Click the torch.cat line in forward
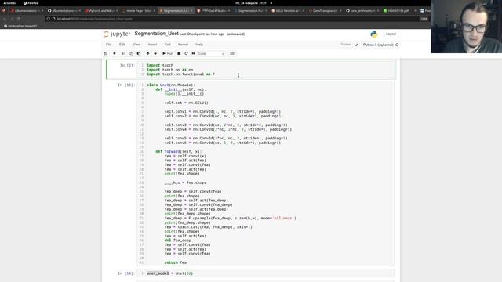The width and height of the screenshot is (502, 282). [209, 227]
